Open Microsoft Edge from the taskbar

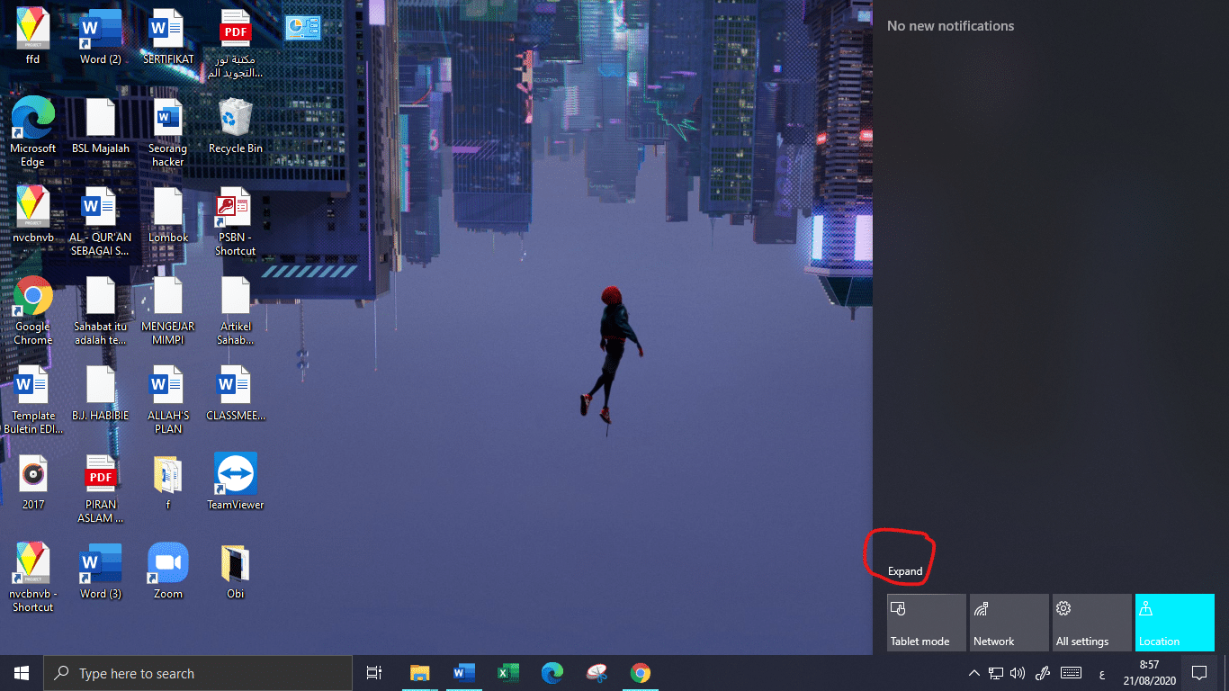pyautogui.click(x=552, y=673)
